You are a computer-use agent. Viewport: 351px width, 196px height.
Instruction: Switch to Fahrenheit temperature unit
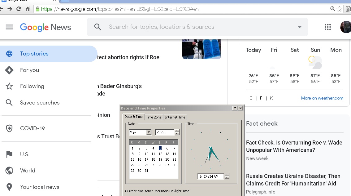[261, 98]
